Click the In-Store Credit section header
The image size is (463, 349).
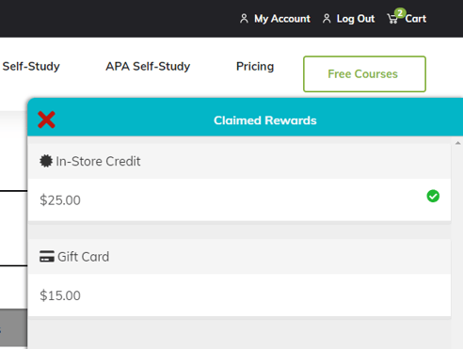click(239, 161)
